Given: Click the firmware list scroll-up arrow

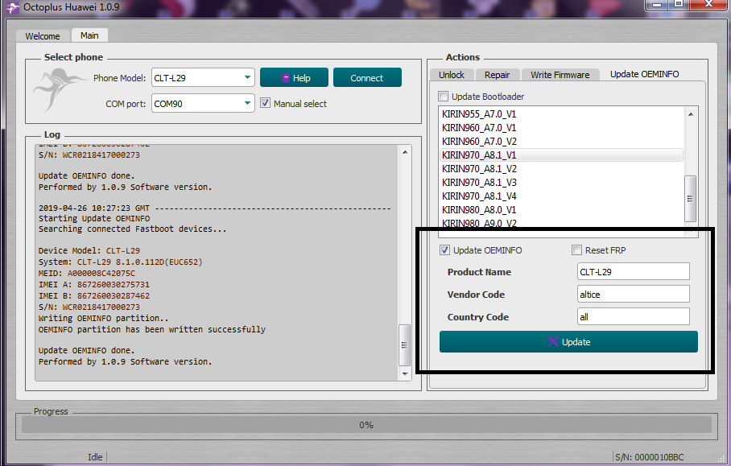Looking at the screenshot, I should [x=691, y=114].
